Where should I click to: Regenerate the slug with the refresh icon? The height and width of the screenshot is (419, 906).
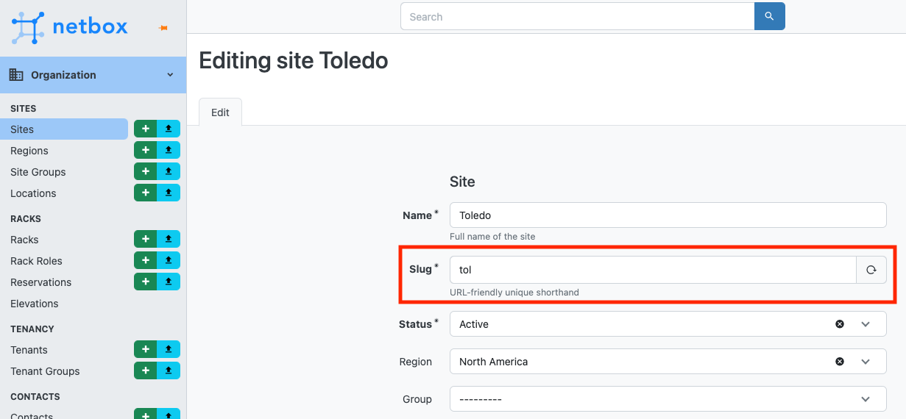871,270
